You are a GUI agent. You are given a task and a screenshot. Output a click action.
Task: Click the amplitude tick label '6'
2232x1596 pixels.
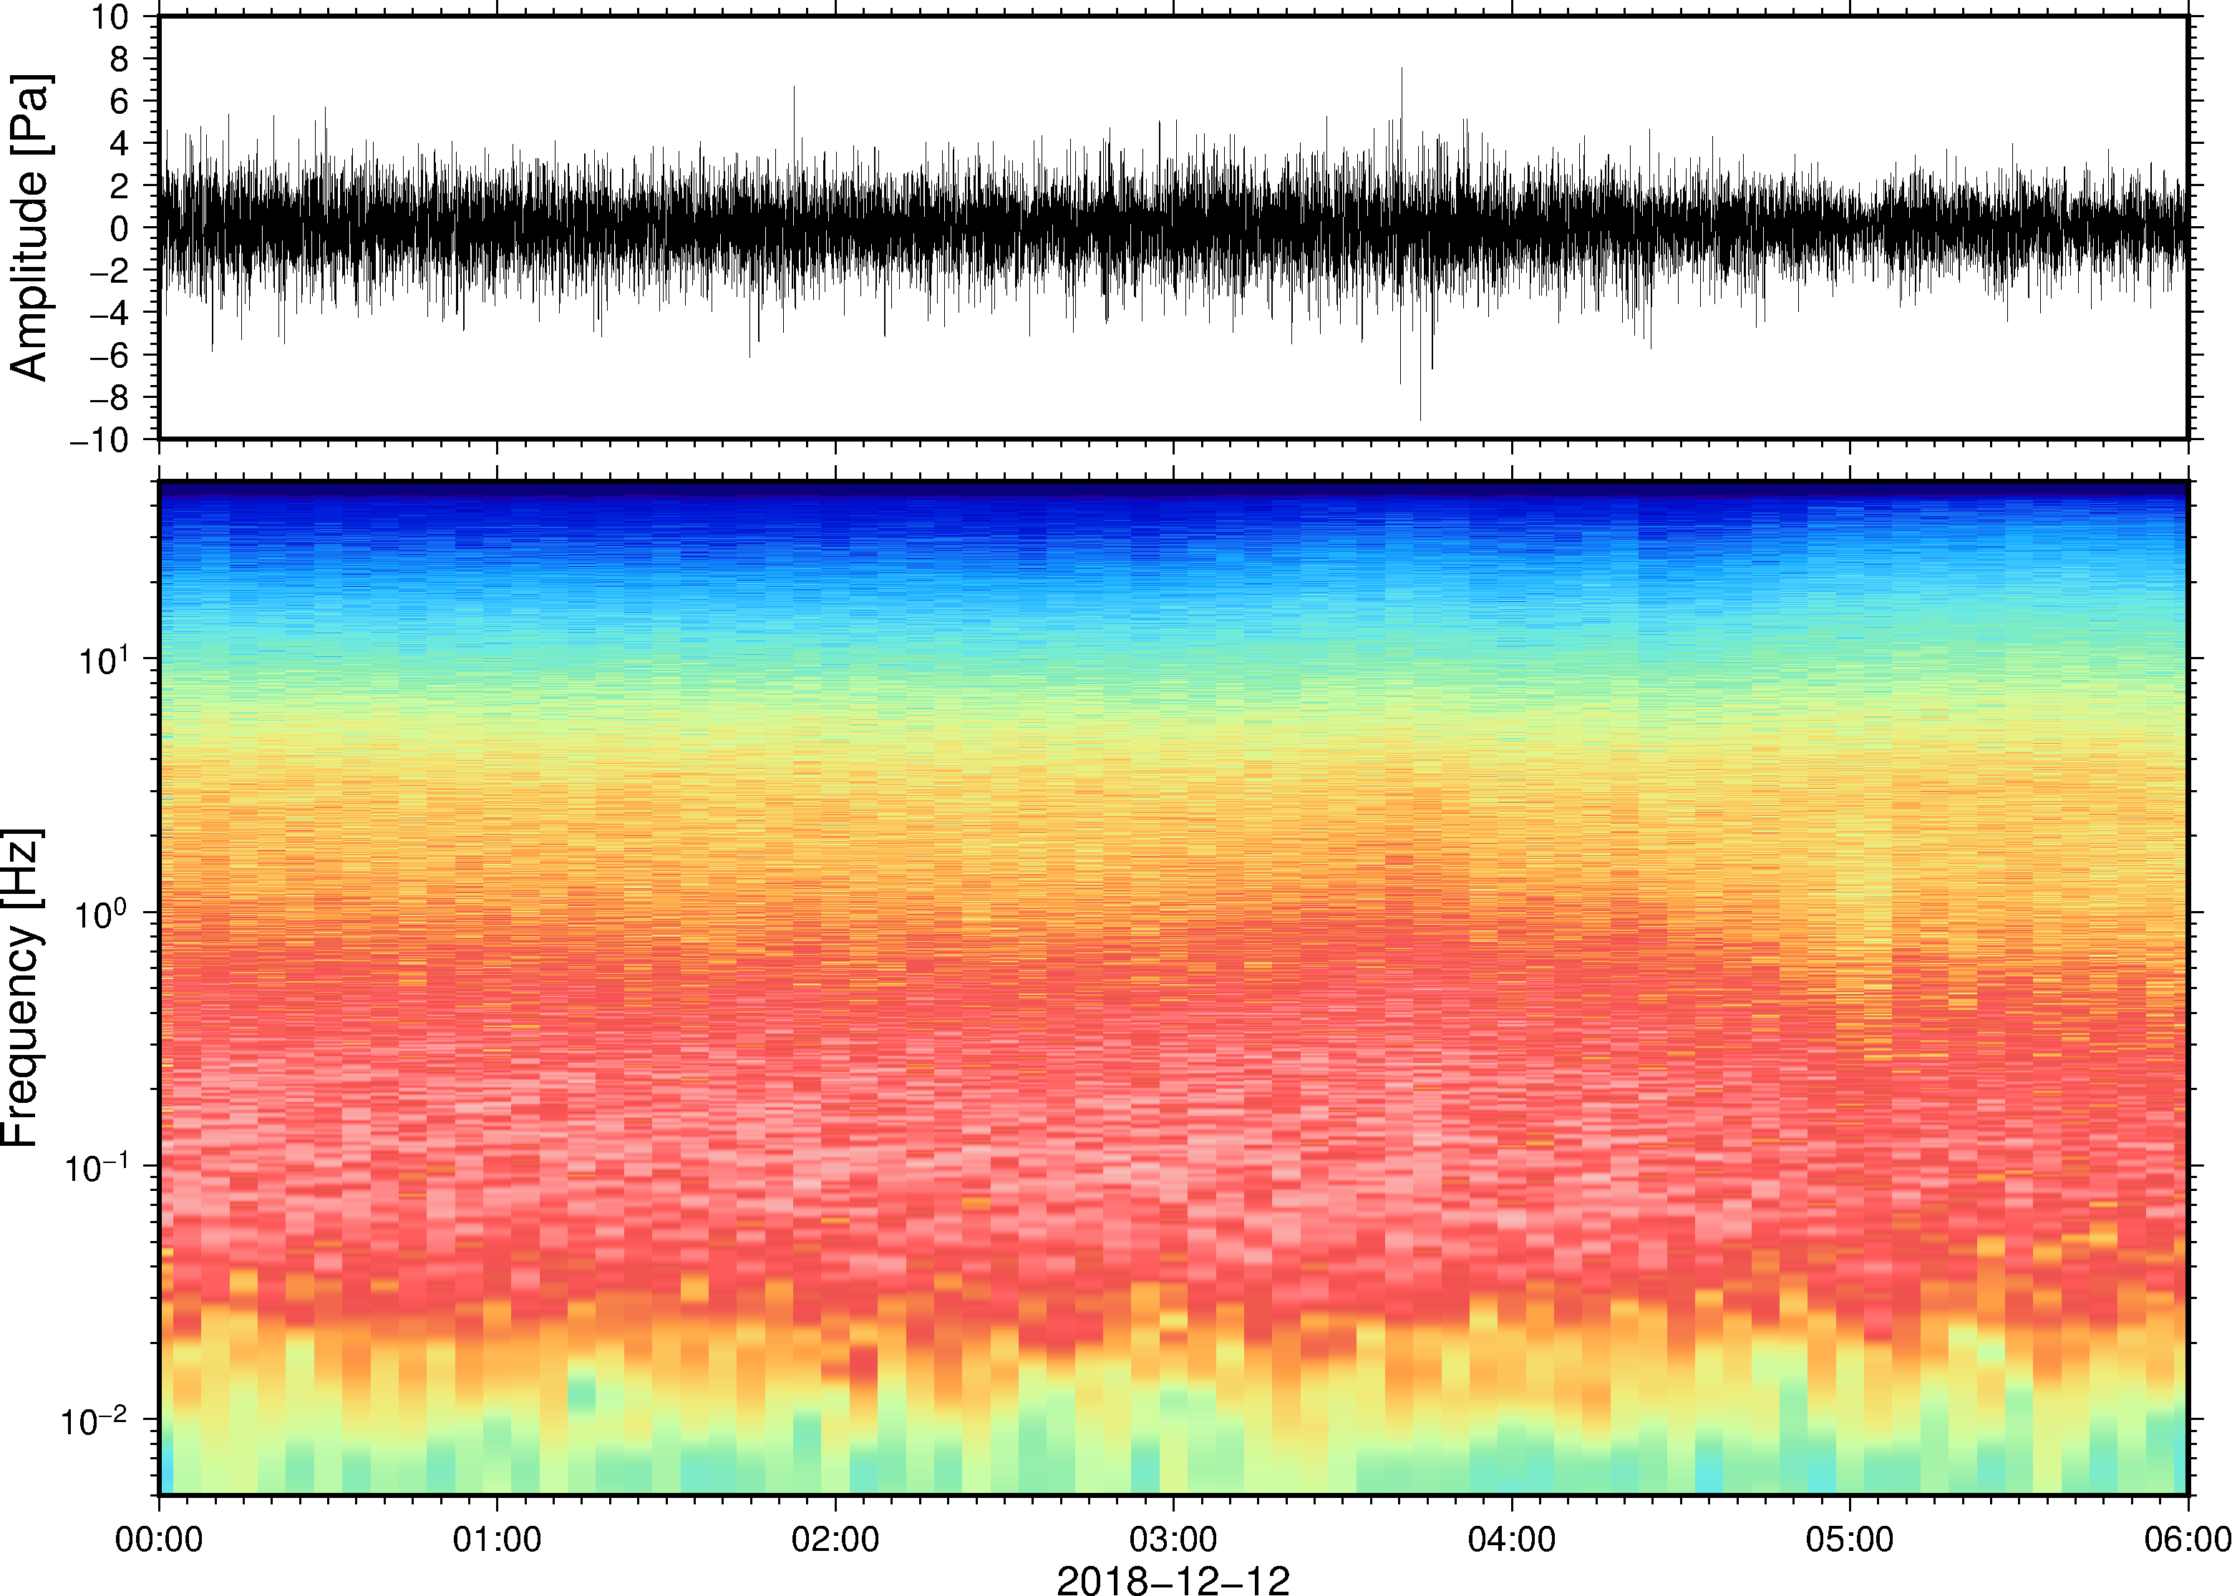click(x=120, y=102)
